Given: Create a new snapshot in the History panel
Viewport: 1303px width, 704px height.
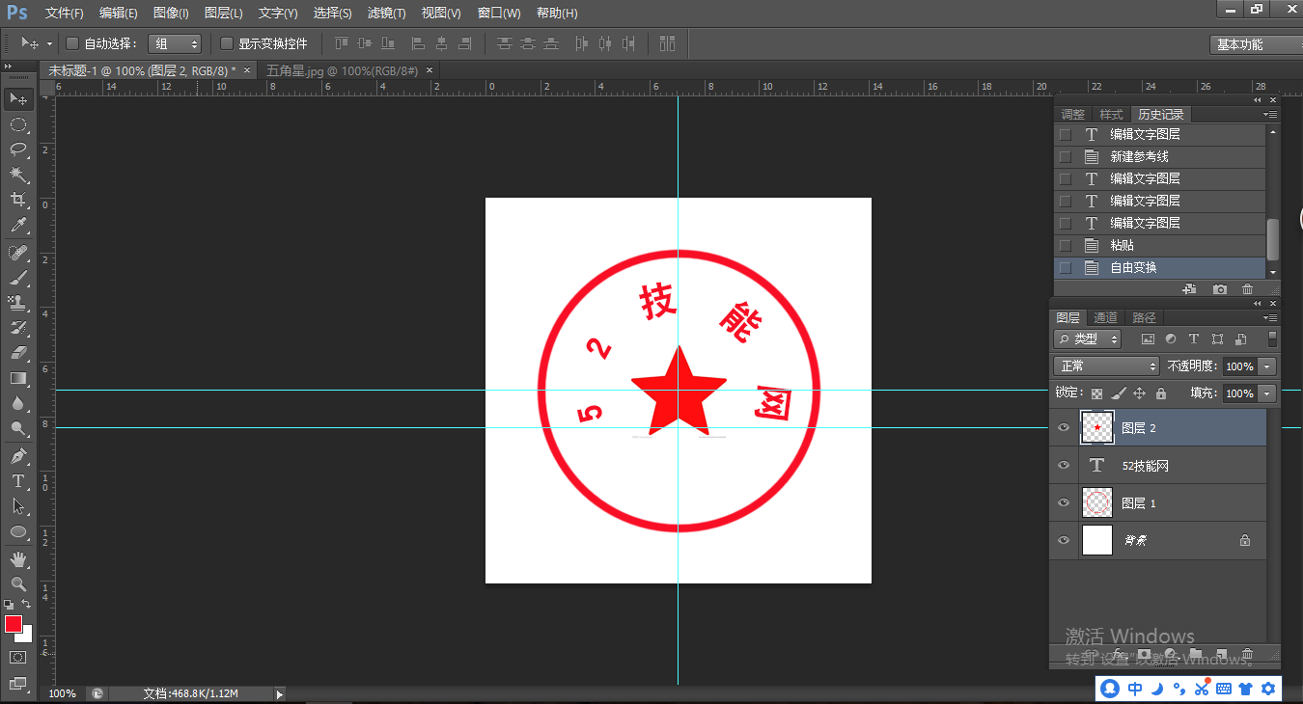Looking at the screenshot, I should tap(1220, 289).
